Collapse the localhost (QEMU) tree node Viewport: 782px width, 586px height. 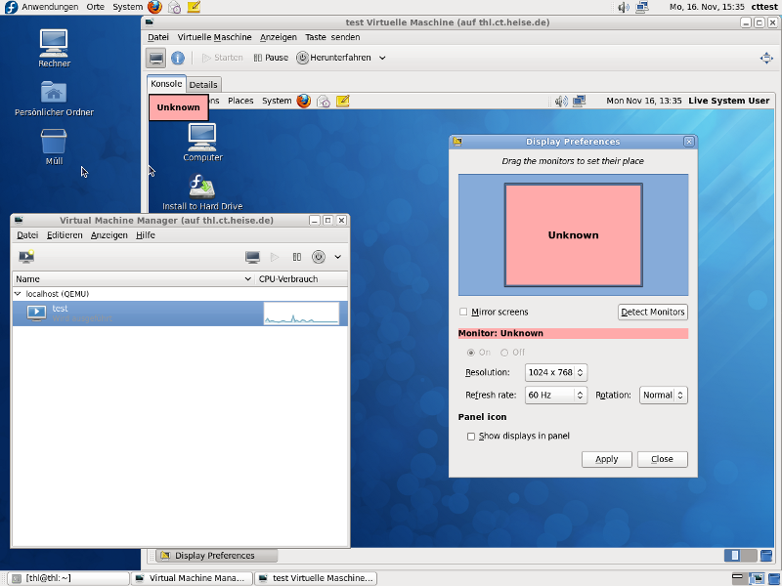[x=18, y=293]
